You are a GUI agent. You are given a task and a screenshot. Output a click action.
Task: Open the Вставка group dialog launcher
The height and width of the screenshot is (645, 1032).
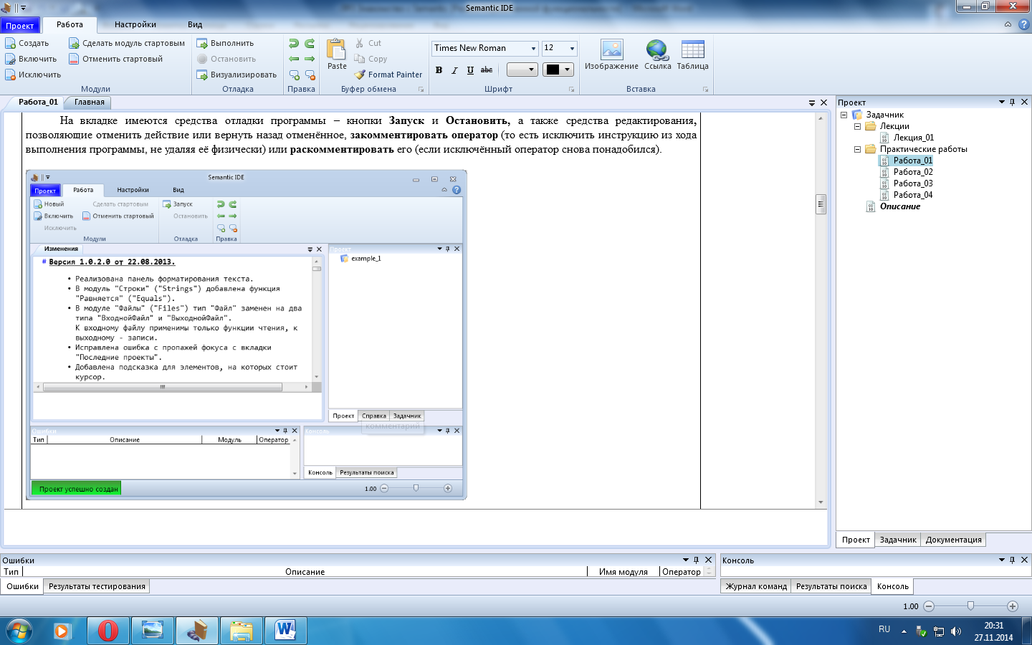(x=705, y=90)
